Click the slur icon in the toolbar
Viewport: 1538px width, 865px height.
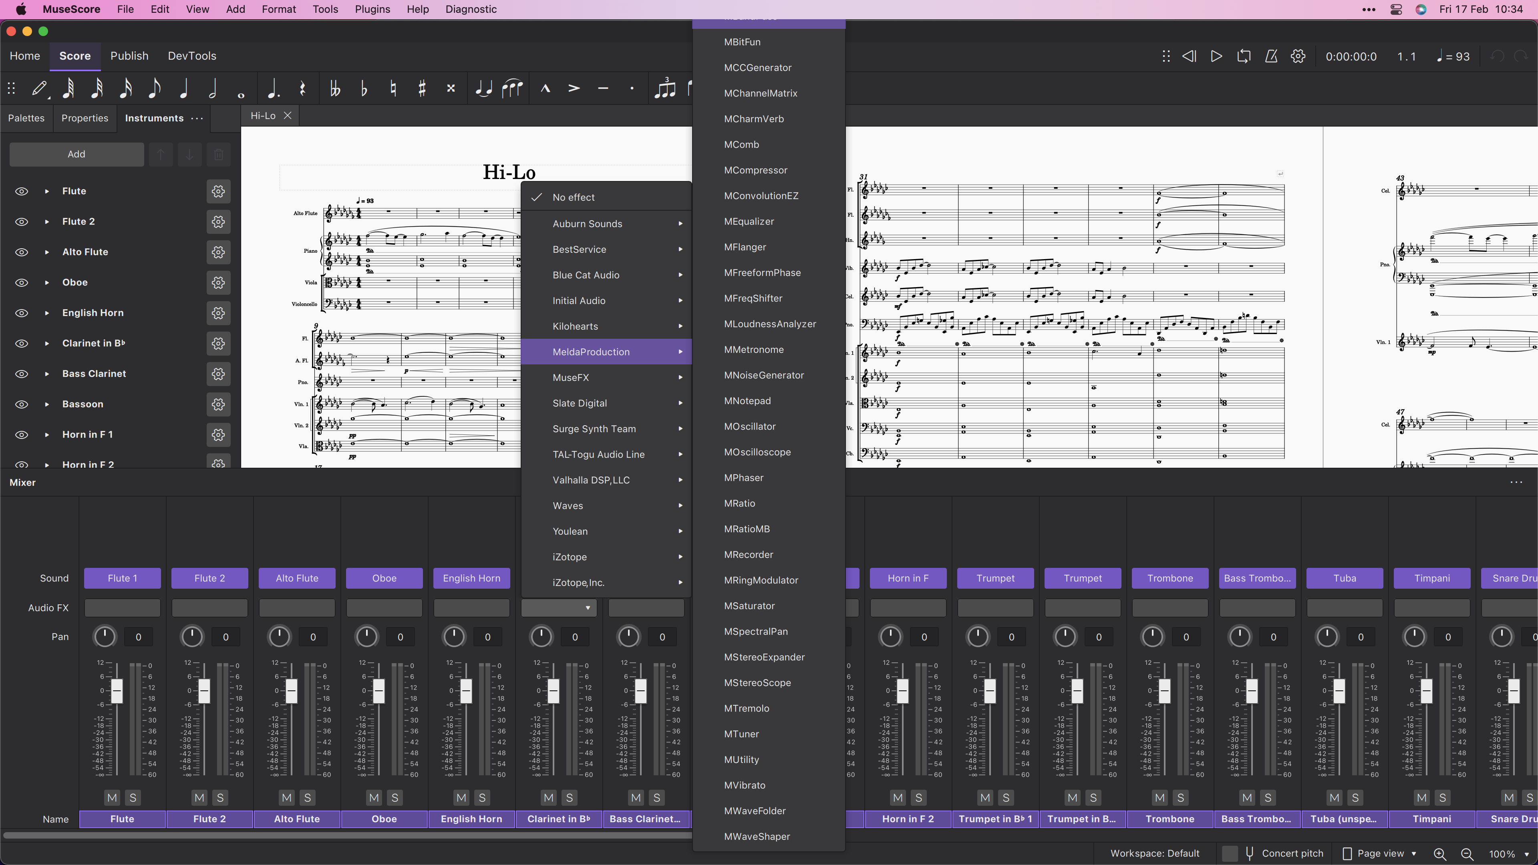513,89
